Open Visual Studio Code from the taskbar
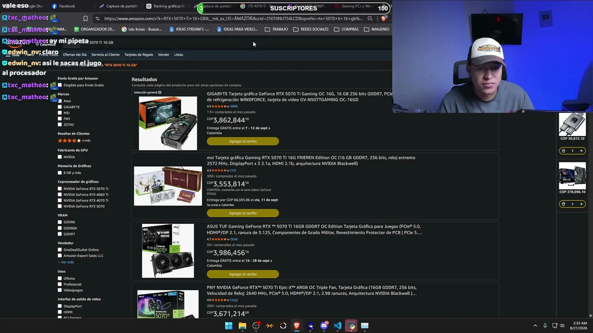 tap(338, 326)
